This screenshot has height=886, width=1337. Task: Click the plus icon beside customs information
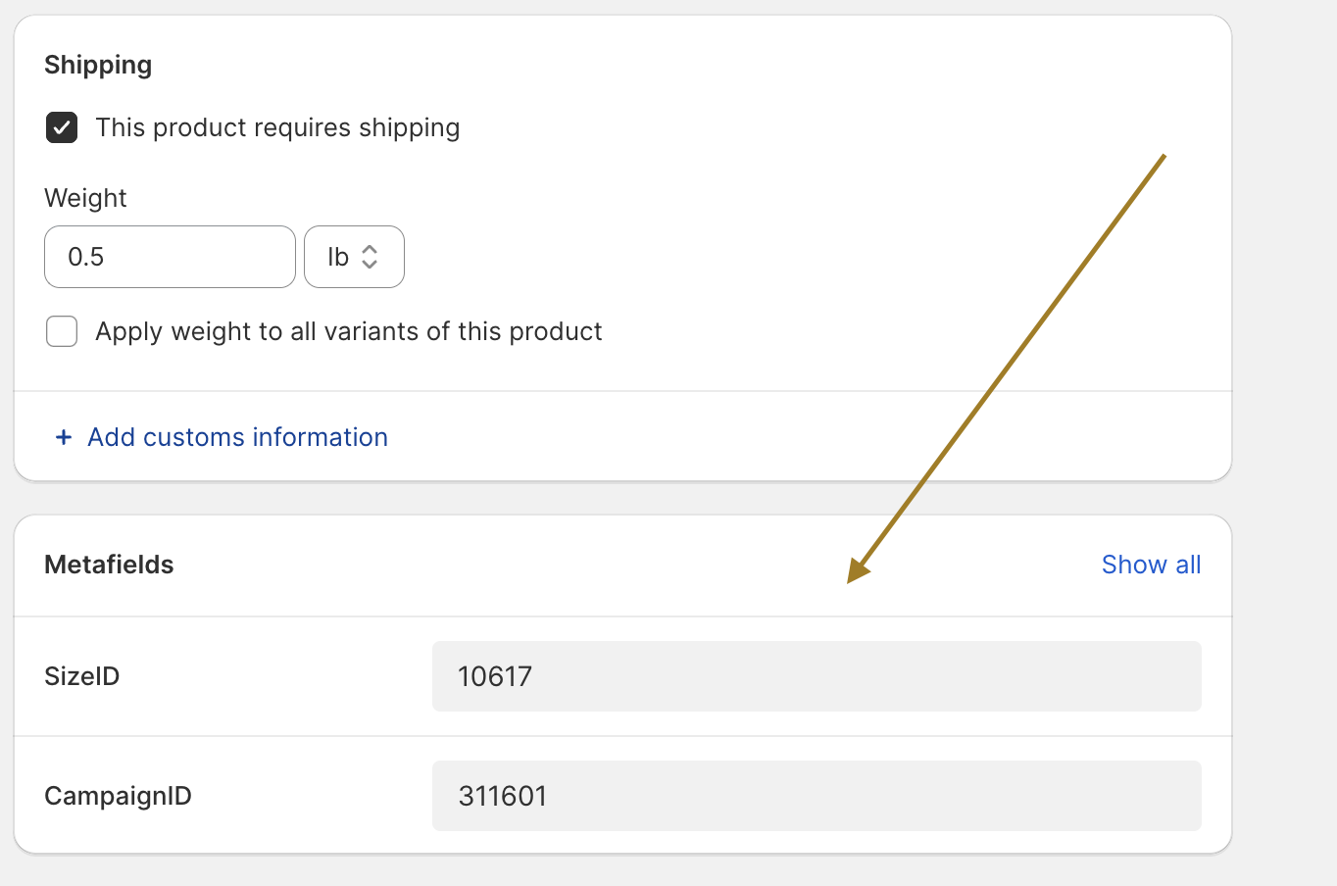[64, 437]
